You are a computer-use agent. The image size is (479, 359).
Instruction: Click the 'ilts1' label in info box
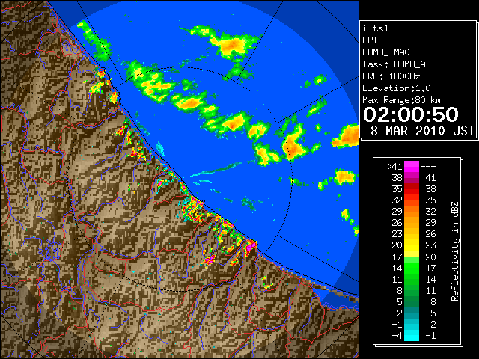tap(376, 28)
